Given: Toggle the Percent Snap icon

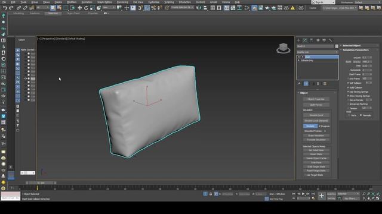Looking at the screenshot, I should click(x=153, y=8).
